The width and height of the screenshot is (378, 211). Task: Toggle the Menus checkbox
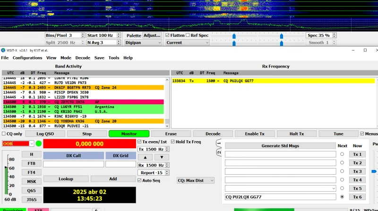362,134
